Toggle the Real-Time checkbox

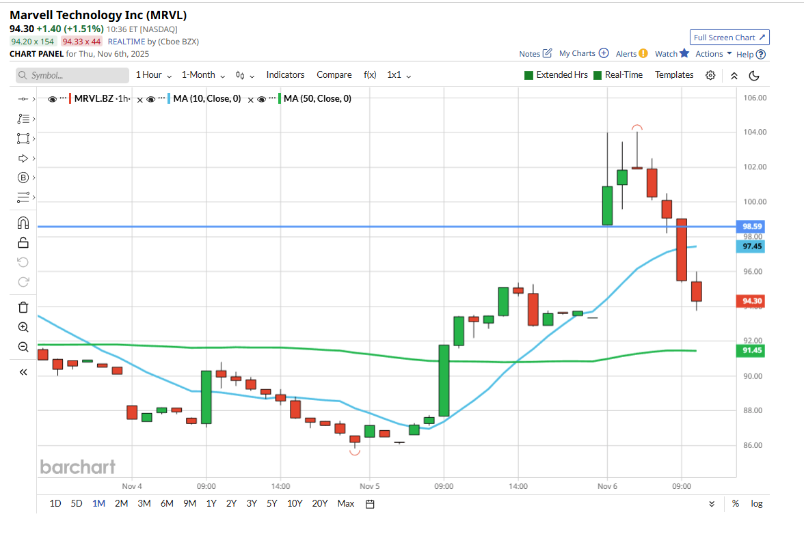point(598,75)
